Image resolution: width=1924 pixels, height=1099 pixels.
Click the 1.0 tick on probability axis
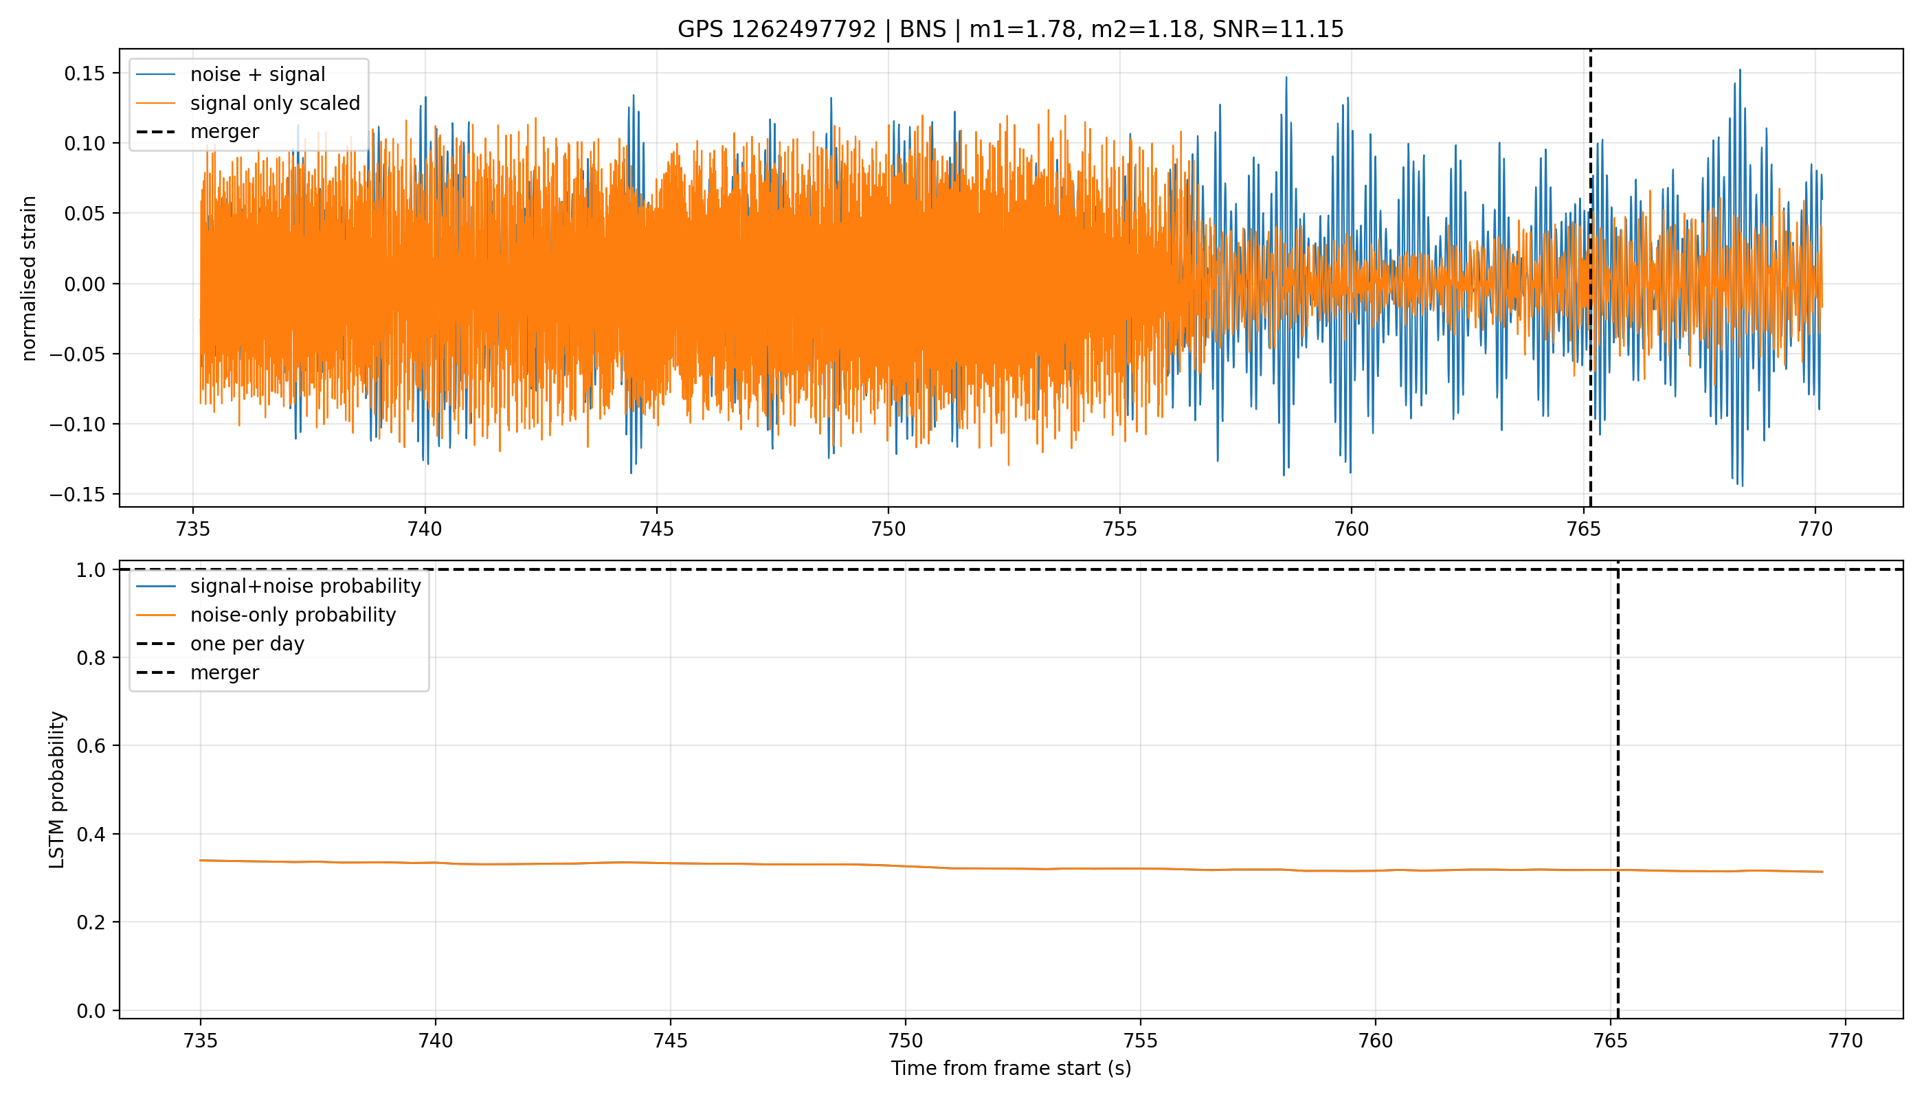91,570
